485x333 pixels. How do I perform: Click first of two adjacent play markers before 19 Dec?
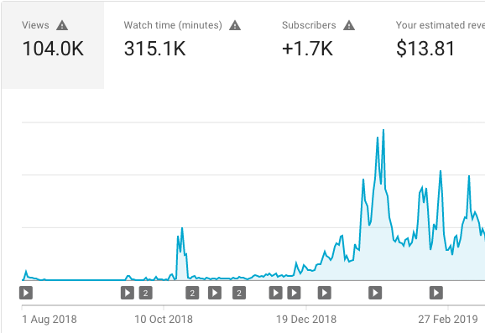275,293
